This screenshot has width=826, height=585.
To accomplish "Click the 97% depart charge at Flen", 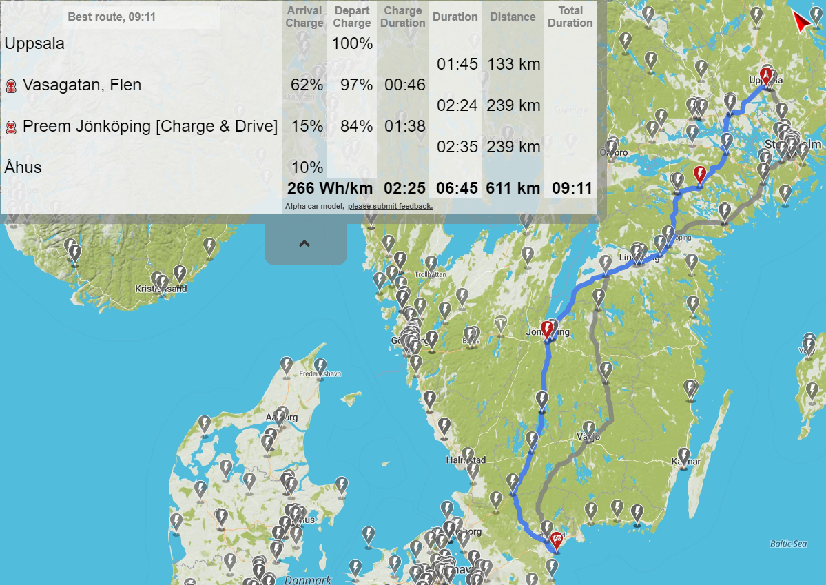I will [x=357, y=85].
